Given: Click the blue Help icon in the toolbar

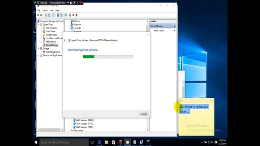Looking at the screenshot, I should click(58, 15).
